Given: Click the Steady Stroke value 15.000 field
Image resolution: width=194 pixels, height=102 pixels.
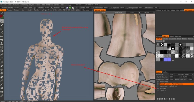Looking at the screenshot, I should point(16,8).
